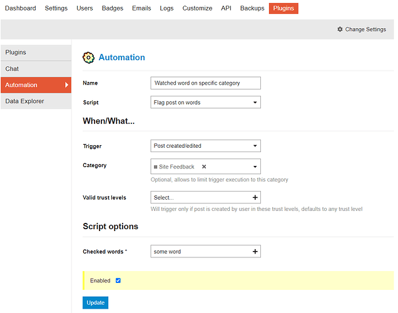Click the Automation gear icon
Screen dimensions: 398x313
pos(88,58)
